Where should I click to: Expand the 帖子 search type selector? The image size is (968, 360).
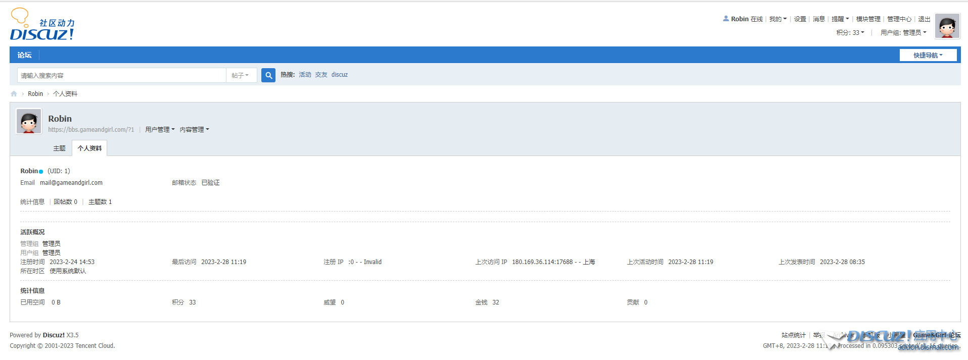point(241,75)
